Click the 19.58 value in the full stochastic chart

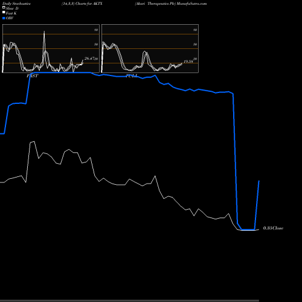coord(188,62)
